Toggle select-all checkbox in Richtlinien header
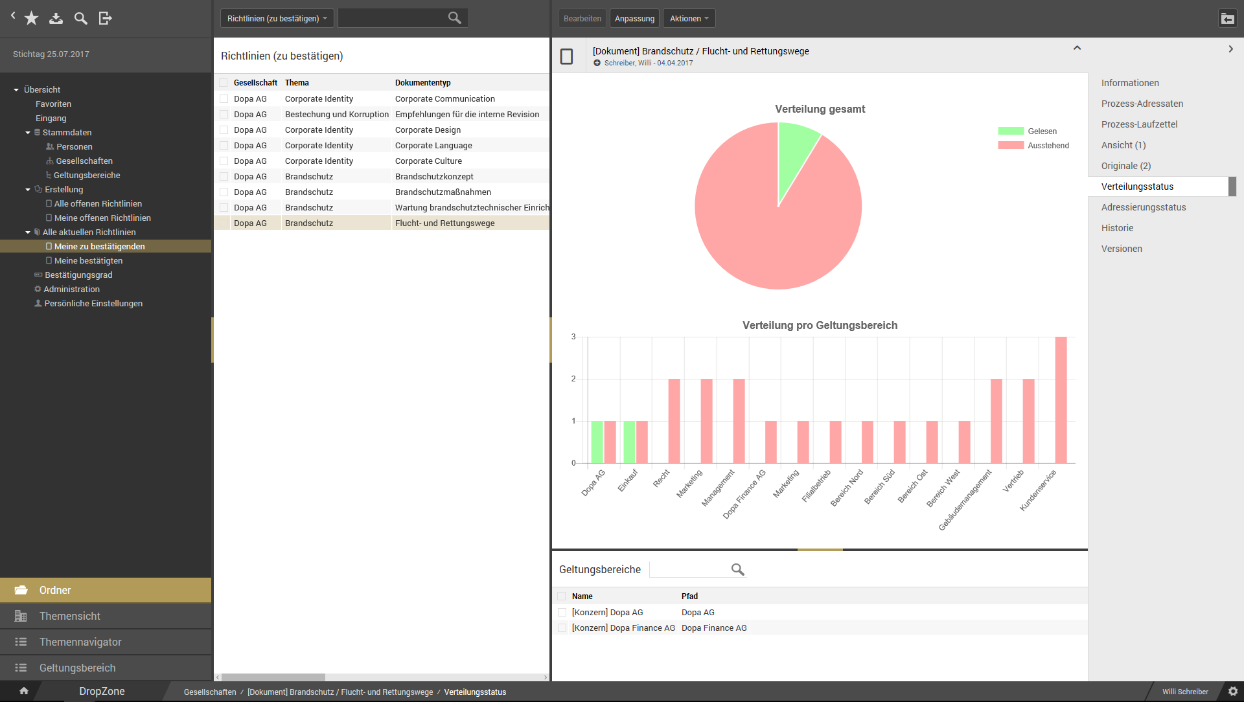The image size is (1244, 702). pos(224,82)
